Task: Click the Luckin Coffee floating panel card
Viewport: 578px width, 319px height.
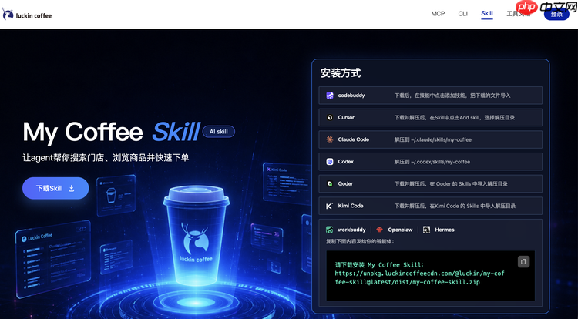Action: pos(53,259)
